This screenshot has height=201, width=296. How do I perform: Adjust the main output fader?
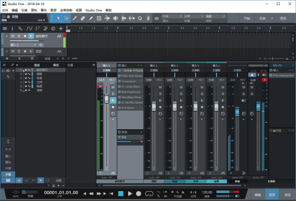[x=258, y=106]
